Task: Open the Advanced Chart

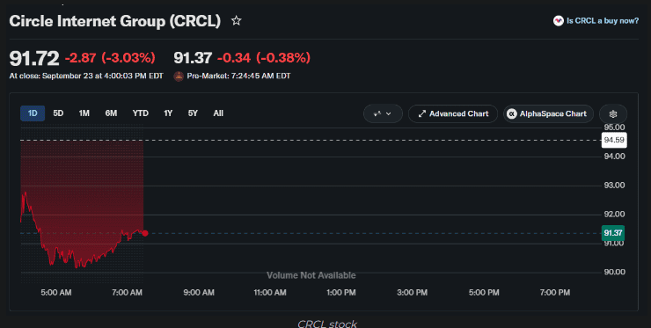Action: click(x=453, y=113)
